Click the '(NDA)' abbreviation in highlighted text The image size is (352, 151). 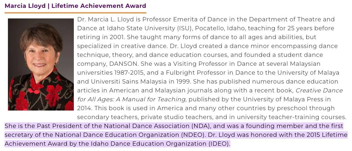tap(201, 126)
